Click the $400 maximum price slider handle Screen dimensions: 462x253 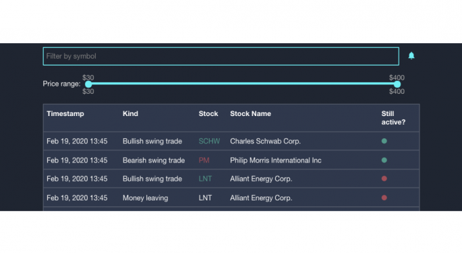(x=397, y=84)
